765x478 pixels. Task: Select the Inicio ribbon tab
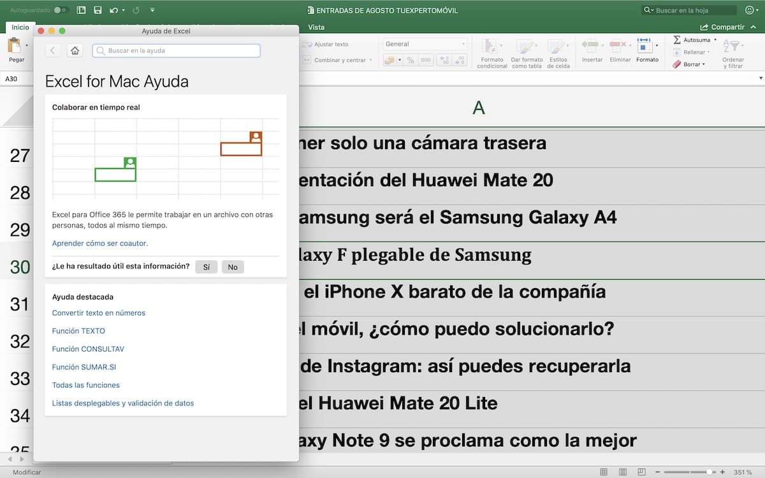pyautogui.click(x=20, y=27)
